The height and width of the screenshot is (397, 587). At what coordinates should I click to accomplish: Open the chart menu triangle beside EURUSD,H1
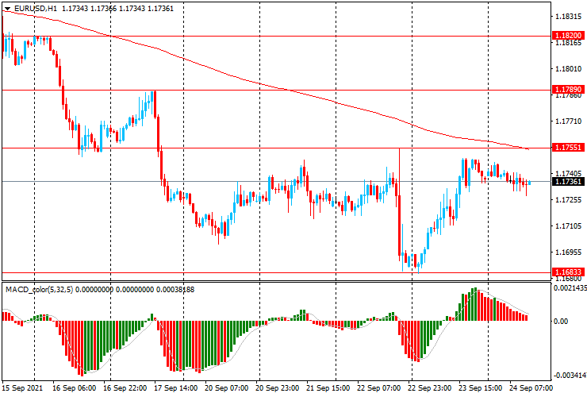coord(7,9)
